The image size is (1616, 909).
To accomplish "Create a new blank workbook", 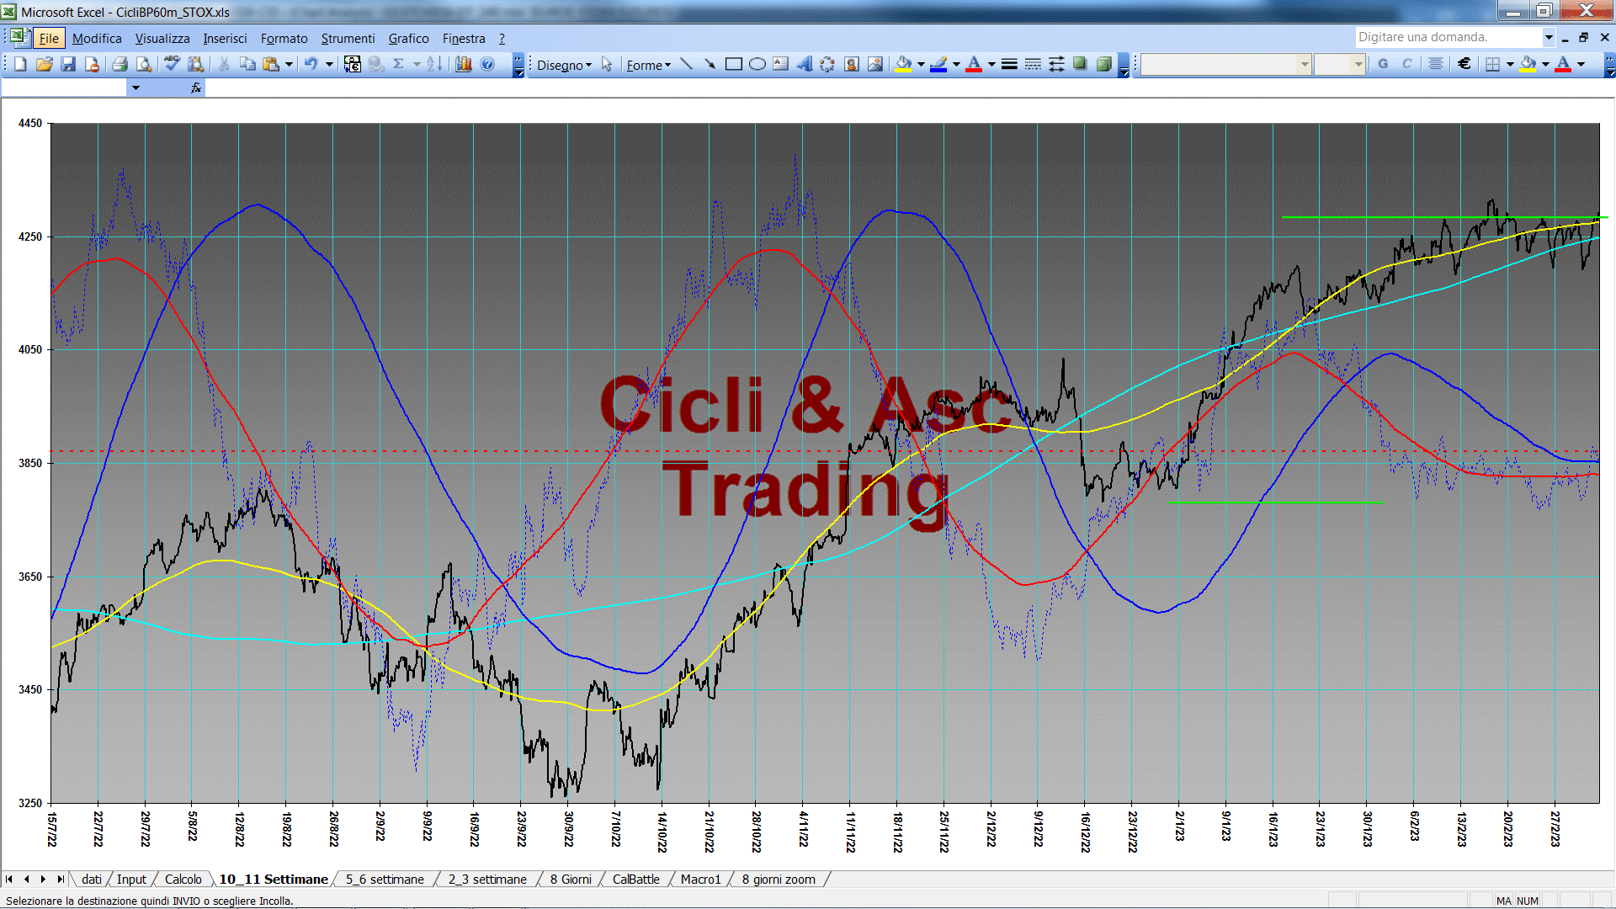I will point(21,64).
